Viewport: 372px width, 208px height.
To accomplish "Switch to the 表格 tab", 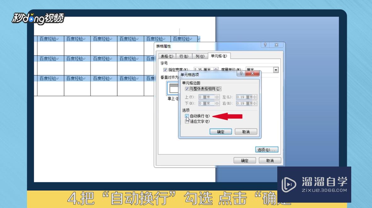I will [167, 56].
